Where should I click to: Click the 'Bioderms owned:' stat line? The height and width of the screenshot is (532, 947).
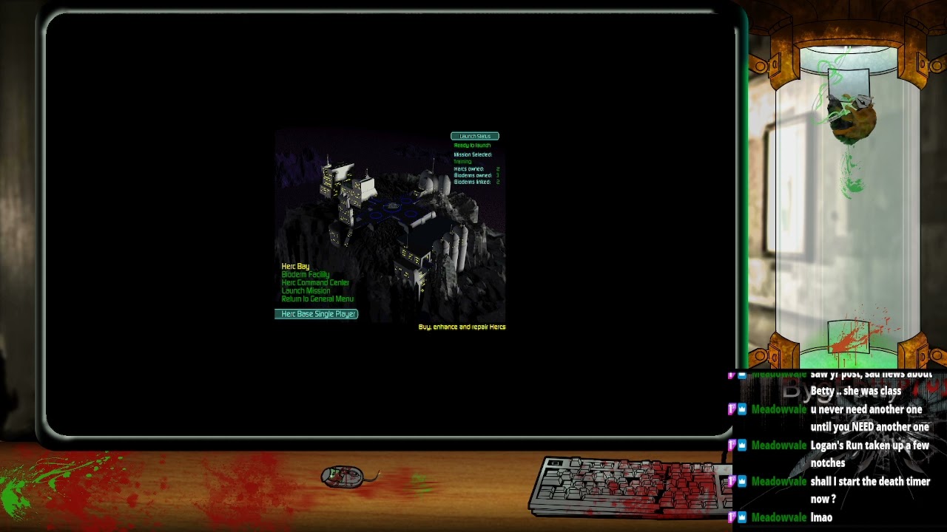[476, 176]
